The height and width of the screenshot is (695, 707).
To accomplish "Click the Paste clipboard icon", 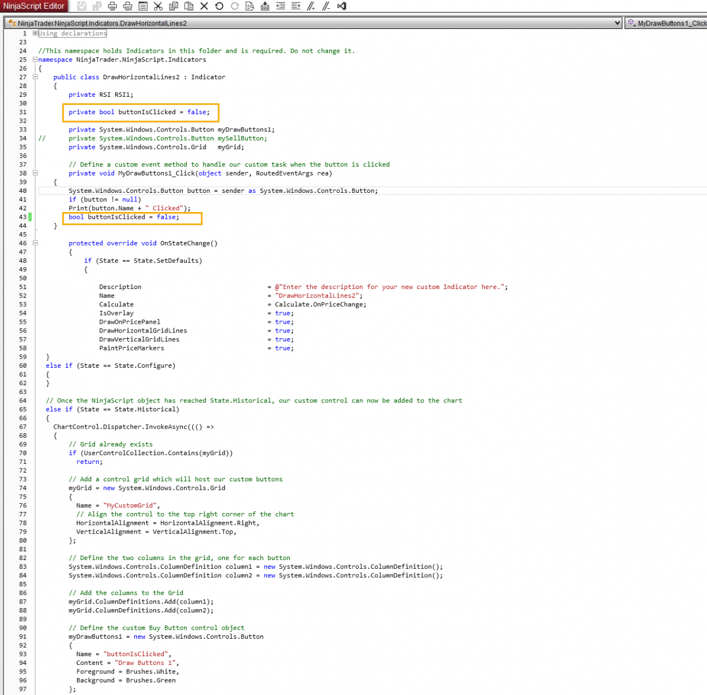I will click(x=189, y=6).
